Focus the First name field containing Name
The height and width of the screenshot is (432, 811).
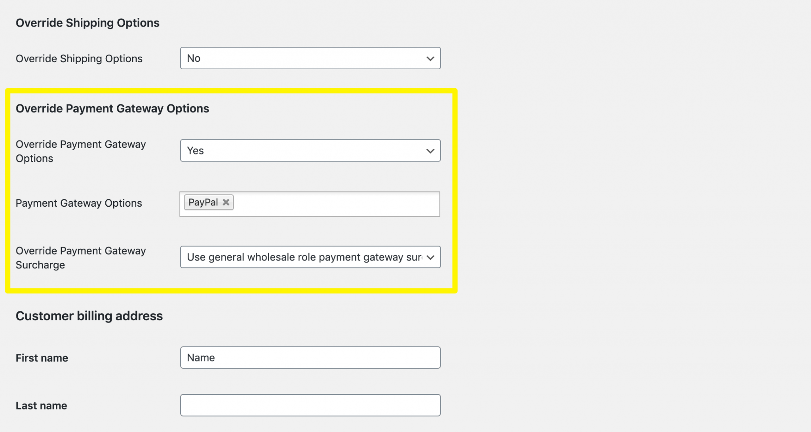click(310, 358)
